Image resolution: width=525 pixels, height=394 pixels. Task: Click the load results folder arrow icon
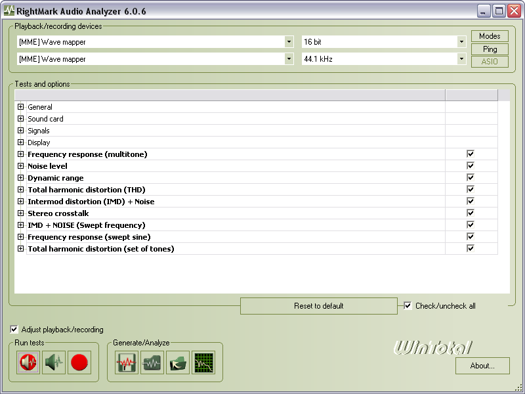point(178,362)
